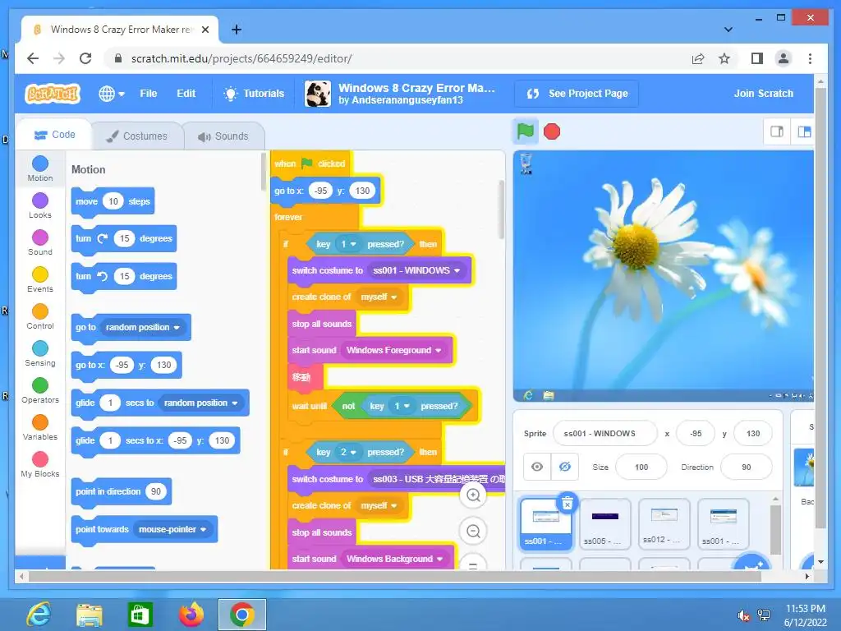Expand mouse-pointer dropdown in point towards block
This screenshot has height=631, width=841.
point(172,530)
